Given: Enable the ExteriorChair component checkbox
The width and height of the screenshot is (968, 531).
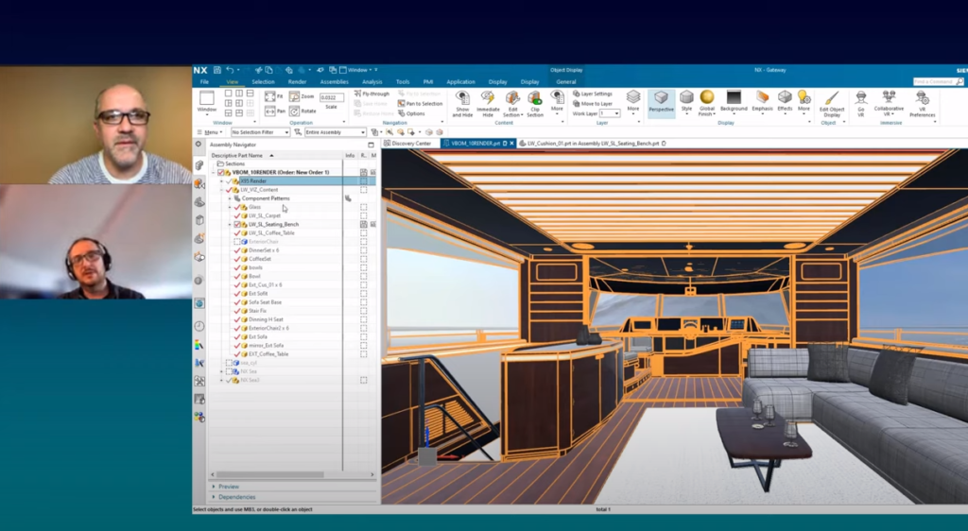Looking at the screenshot, I should click(x=237, y=242).
